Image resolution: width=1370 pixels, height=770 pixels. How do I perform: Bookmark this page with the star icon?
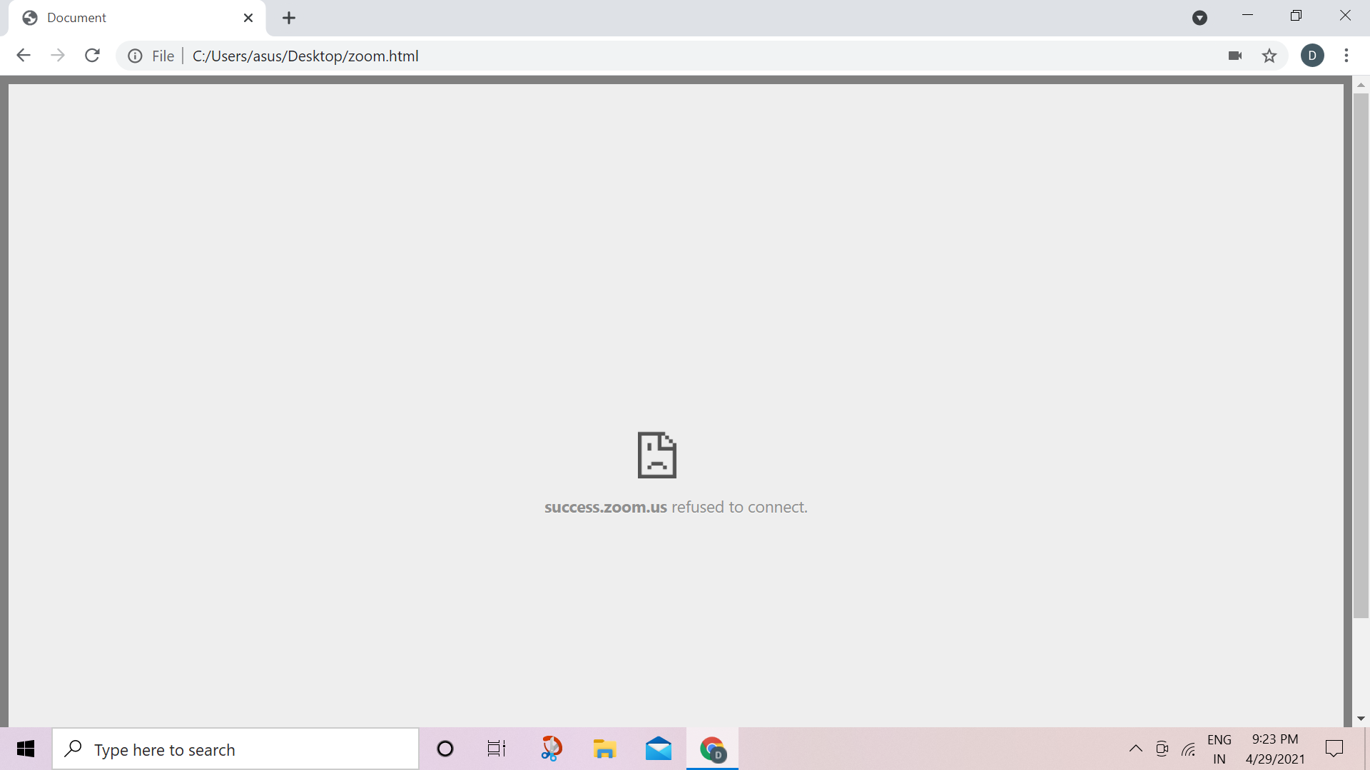[1269, 56]
